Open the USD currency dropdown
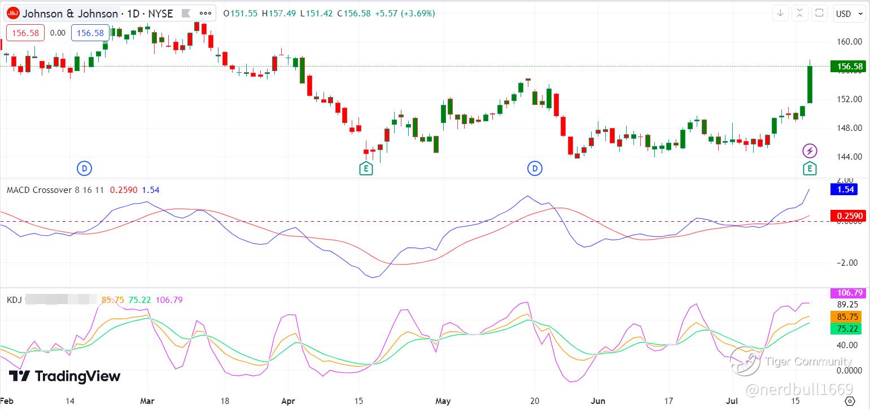 coord(849,14)
